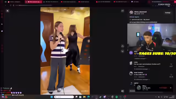The width and height of the screenshot is (176, 99).
Task: Like the 'Is she really ok?' comment
Action: click(x=171, y=75)
